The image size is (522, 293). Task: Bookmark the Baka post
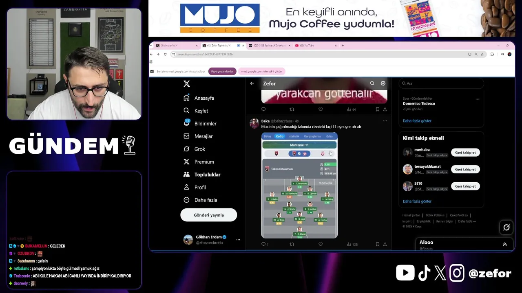(378, 244)
